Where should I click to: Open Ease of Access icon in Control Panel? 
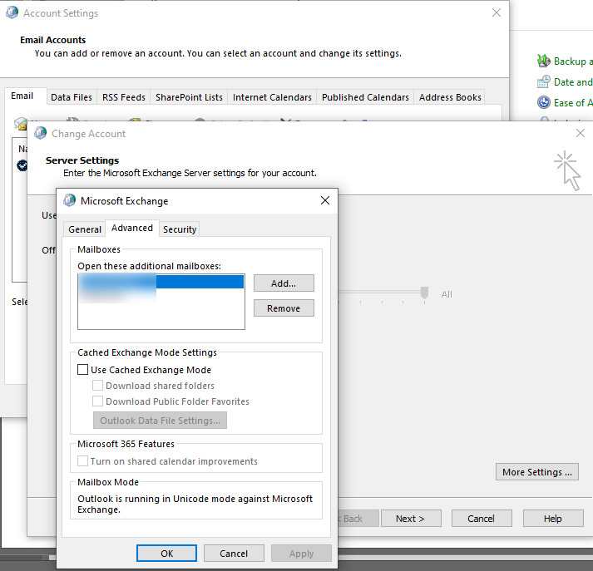(x=543, y=102)
